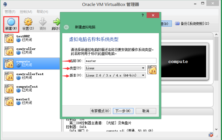This screenshot has width=222, height=140.
Task: Click Next (下一步) button
Action: (x=123, y=111)
